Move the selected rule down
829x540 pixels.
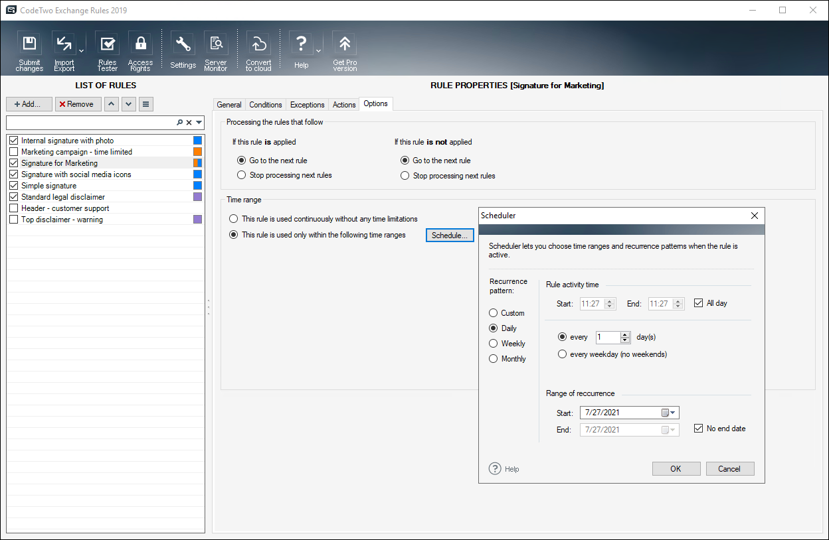[129, 104]
